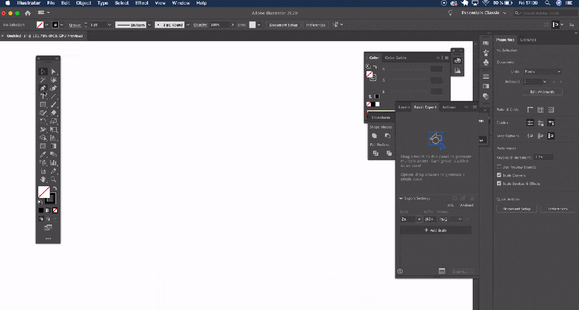Toggle Show Guides icon

click(530, 123)
